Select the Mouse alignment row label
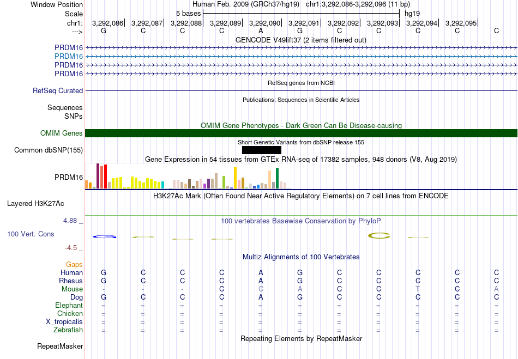518x359 pixels. click(72, 289)
